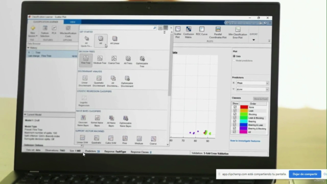This screenshot has width=327, height=184.
Task: Pick the Optimizable Tree model
Action: point(142,61)
